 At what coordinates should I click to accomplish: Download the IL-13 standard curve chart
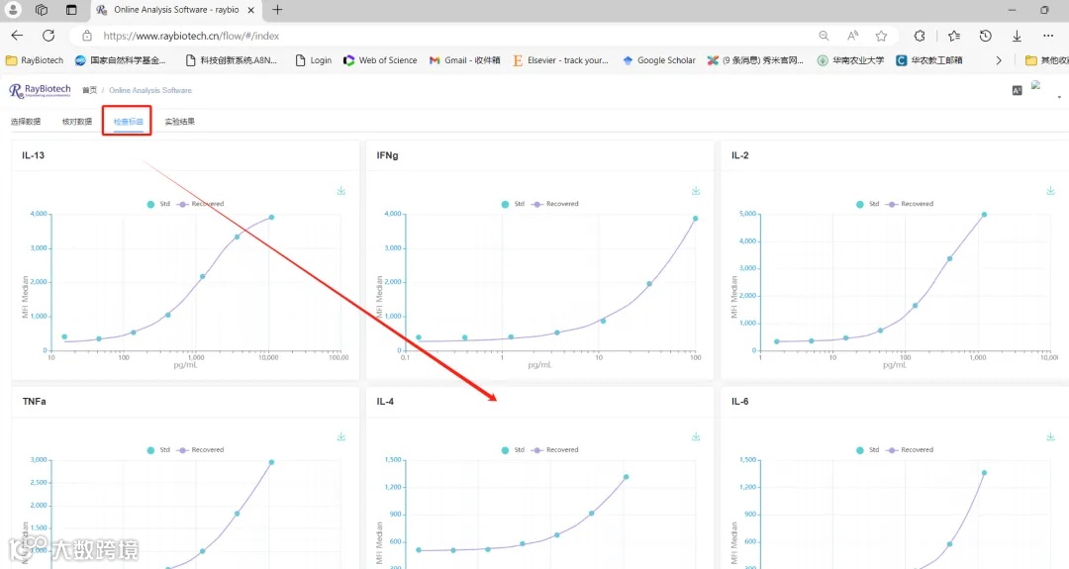pyautogui.click(x=340, y=191)
